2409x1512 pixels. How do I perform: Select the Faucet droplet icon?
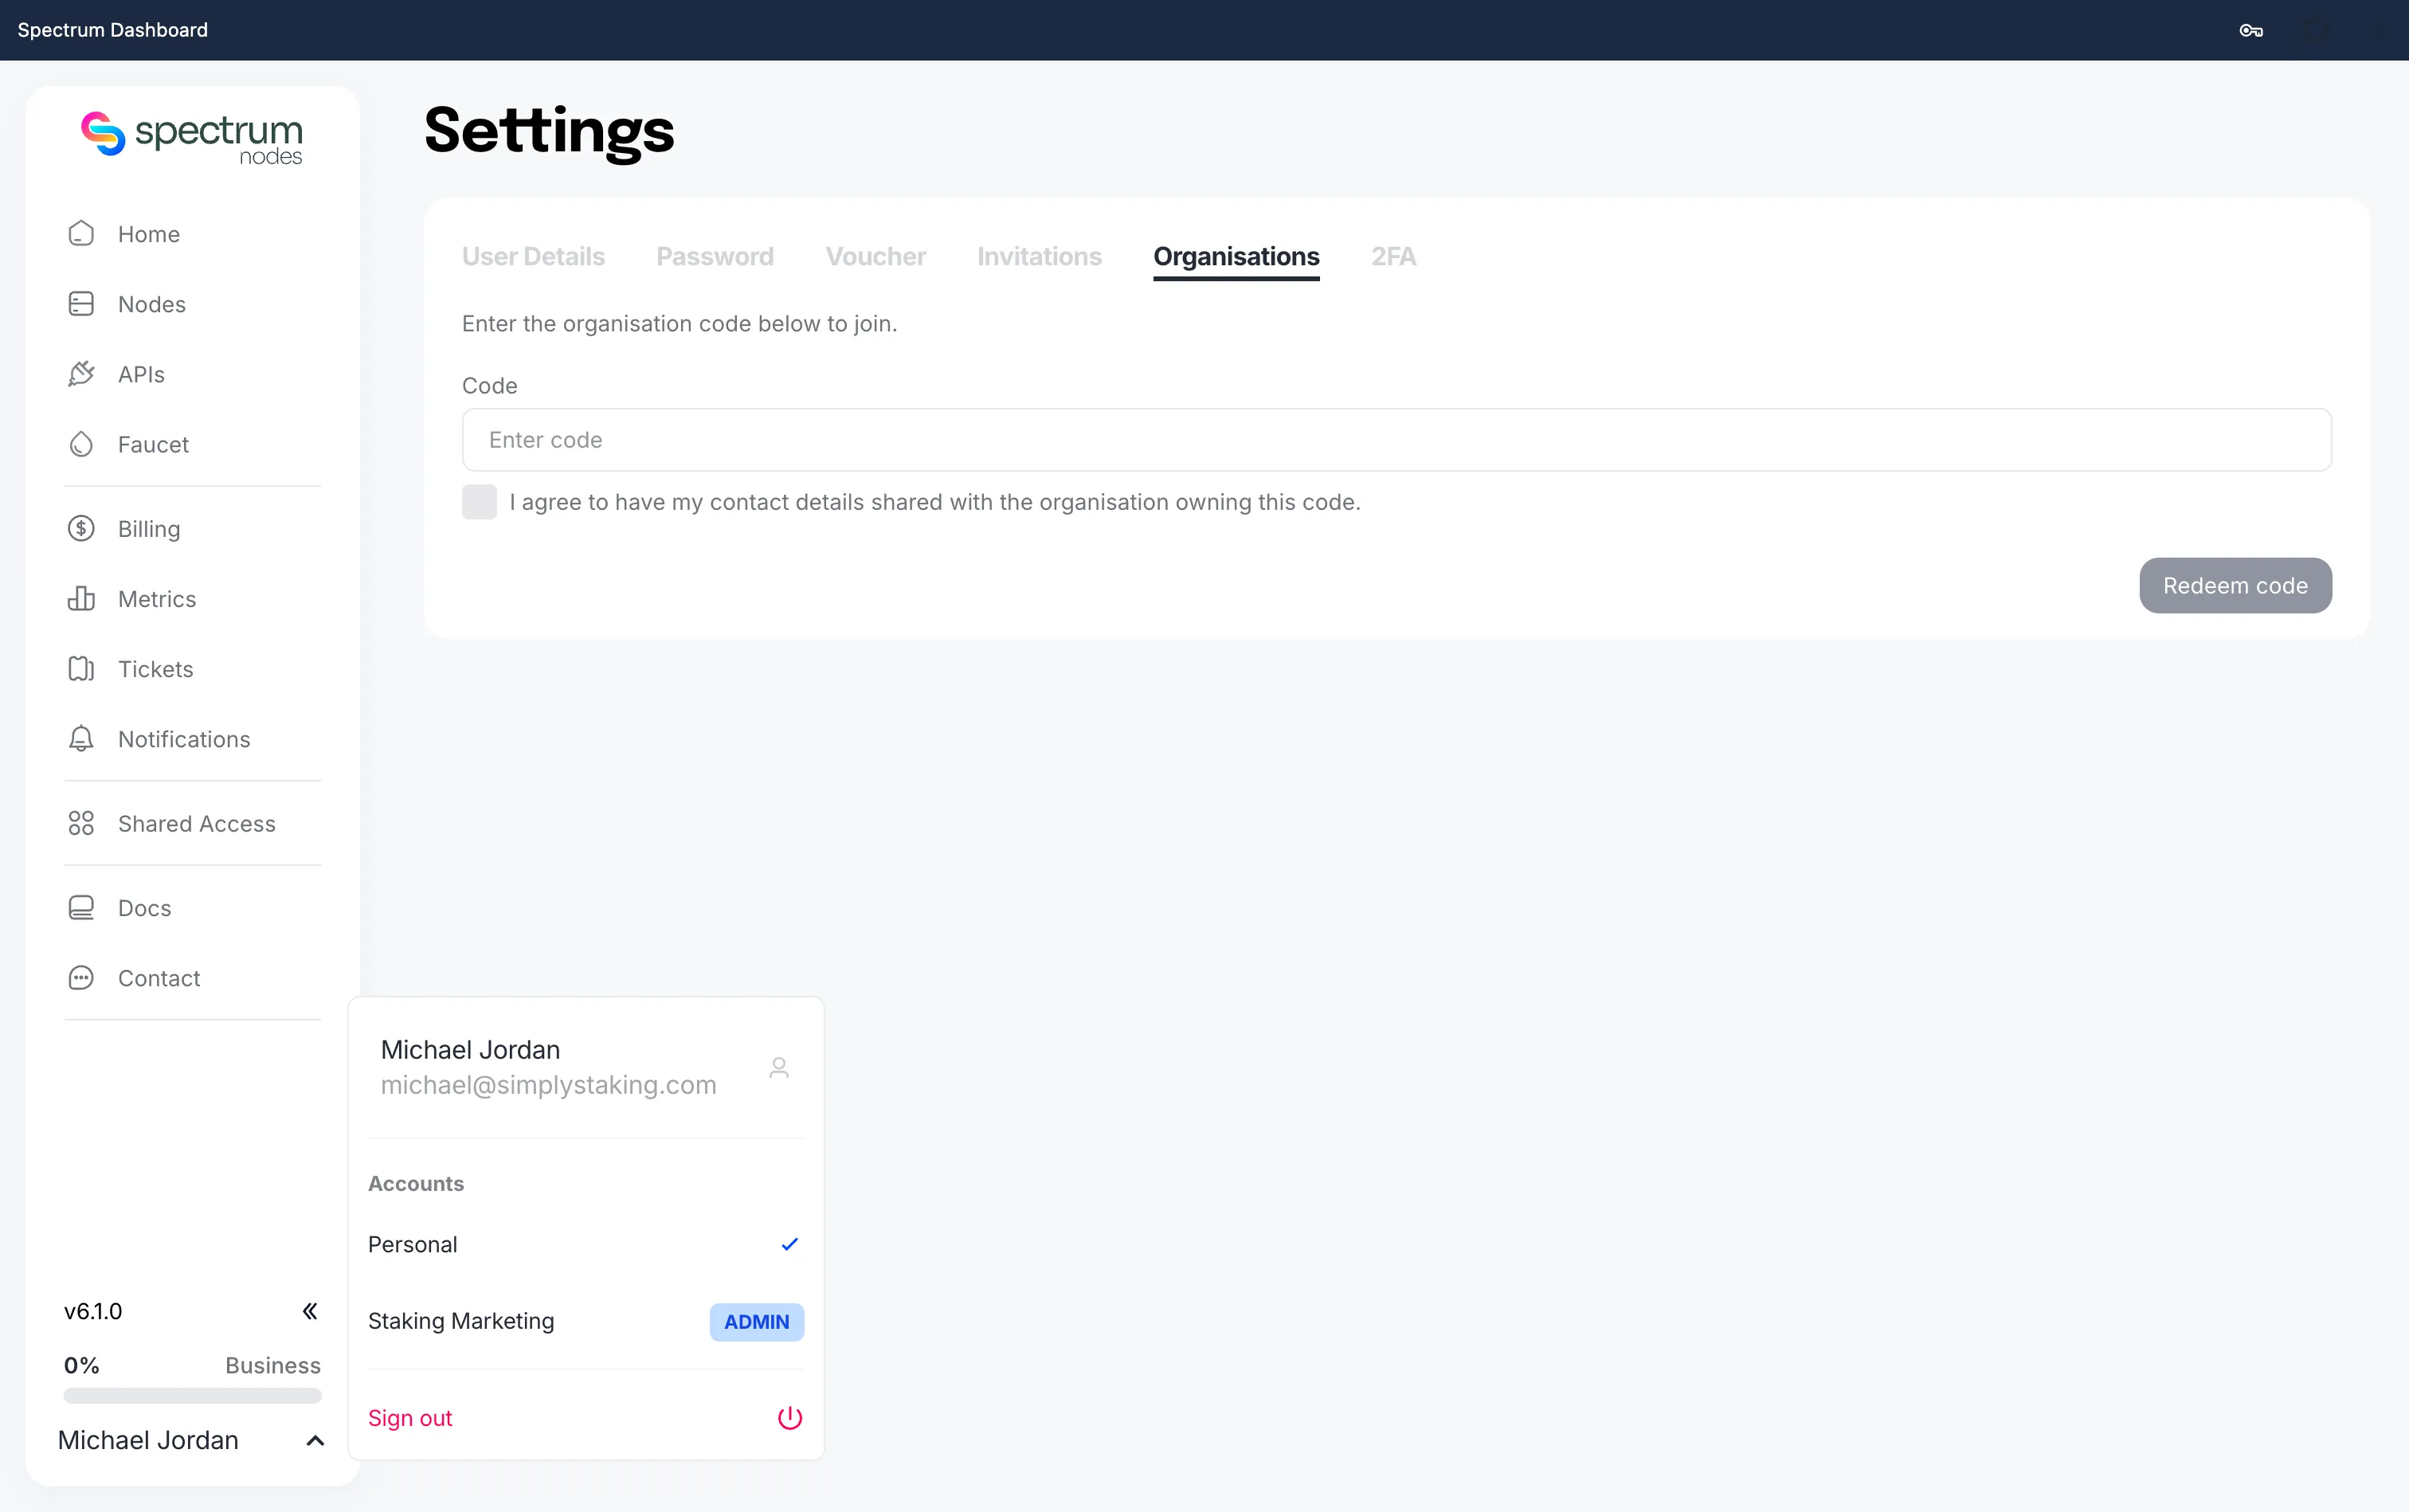tap(81, 444)
